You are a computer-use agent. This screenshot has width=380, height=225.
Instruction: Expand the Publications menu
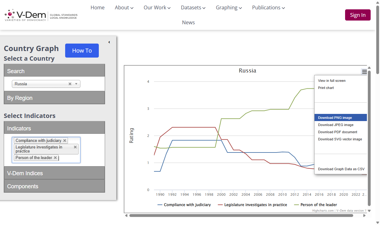point(269,7)
